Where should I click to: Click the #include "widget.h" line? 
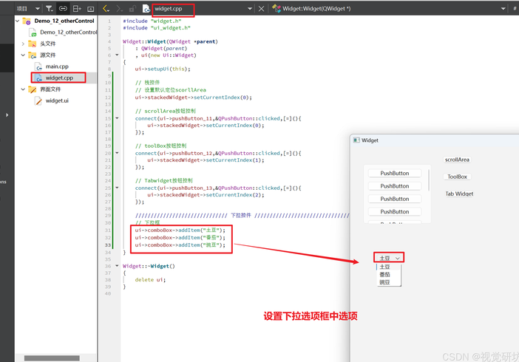click(152, 21)
